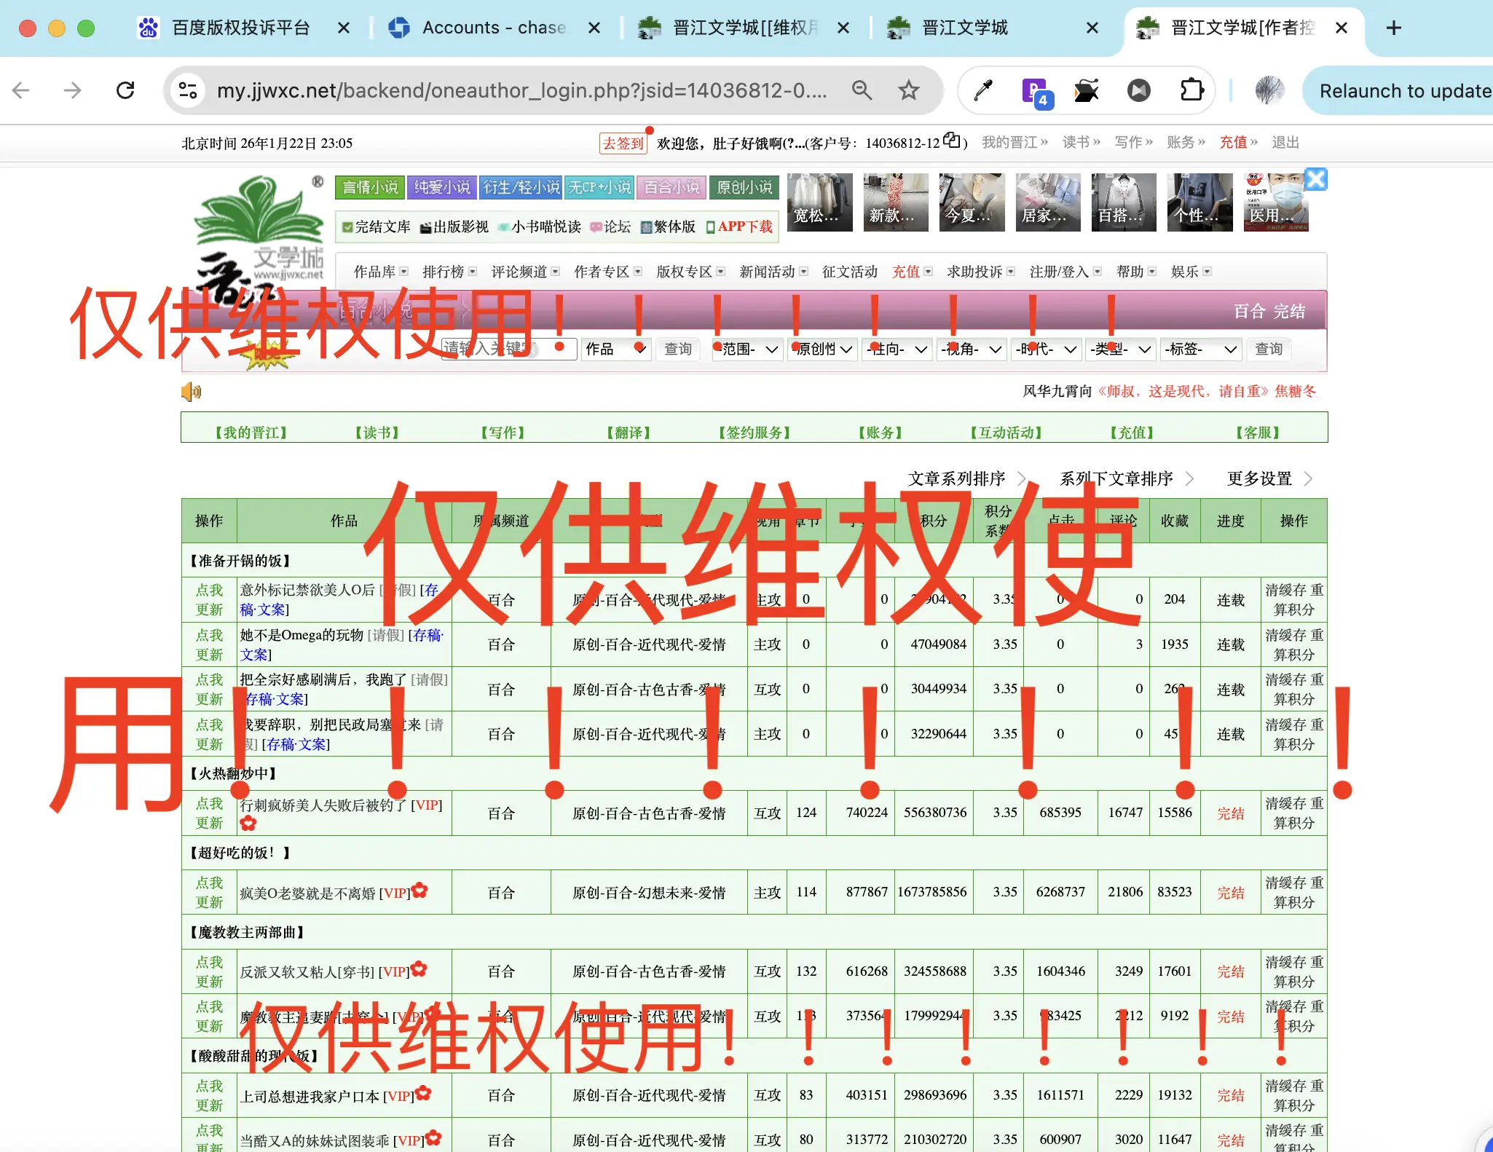Click the eyedropper extension icon

point(982,90)
